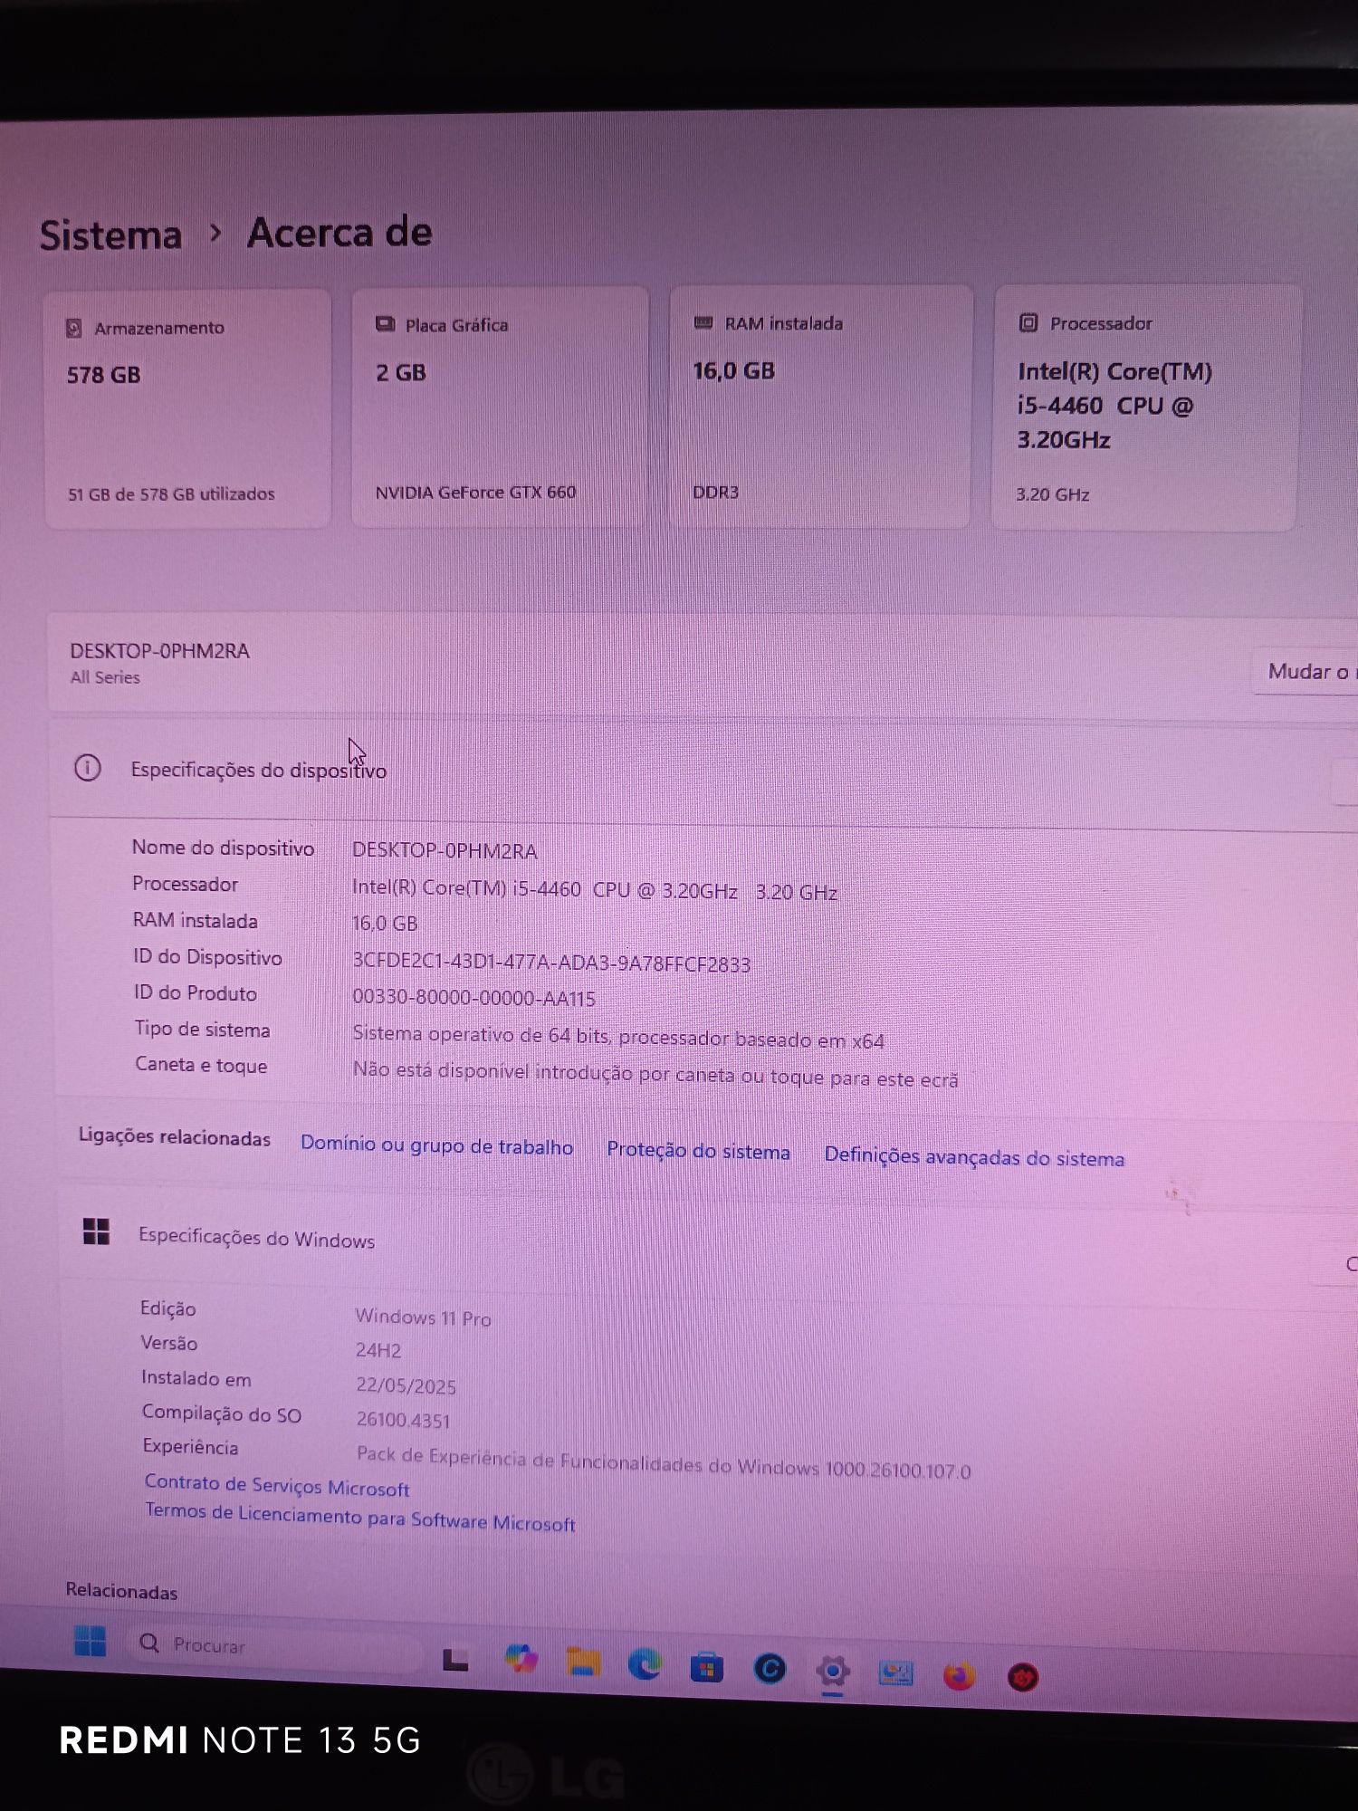
Task: Click the RAM instalada value in device specifications
Action: click(385, 924)
